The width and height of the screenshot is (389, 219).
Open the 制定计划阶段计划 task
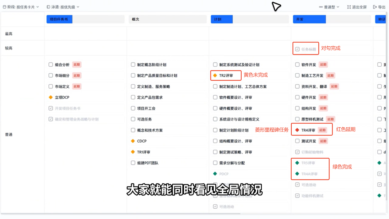coord(234,130)
